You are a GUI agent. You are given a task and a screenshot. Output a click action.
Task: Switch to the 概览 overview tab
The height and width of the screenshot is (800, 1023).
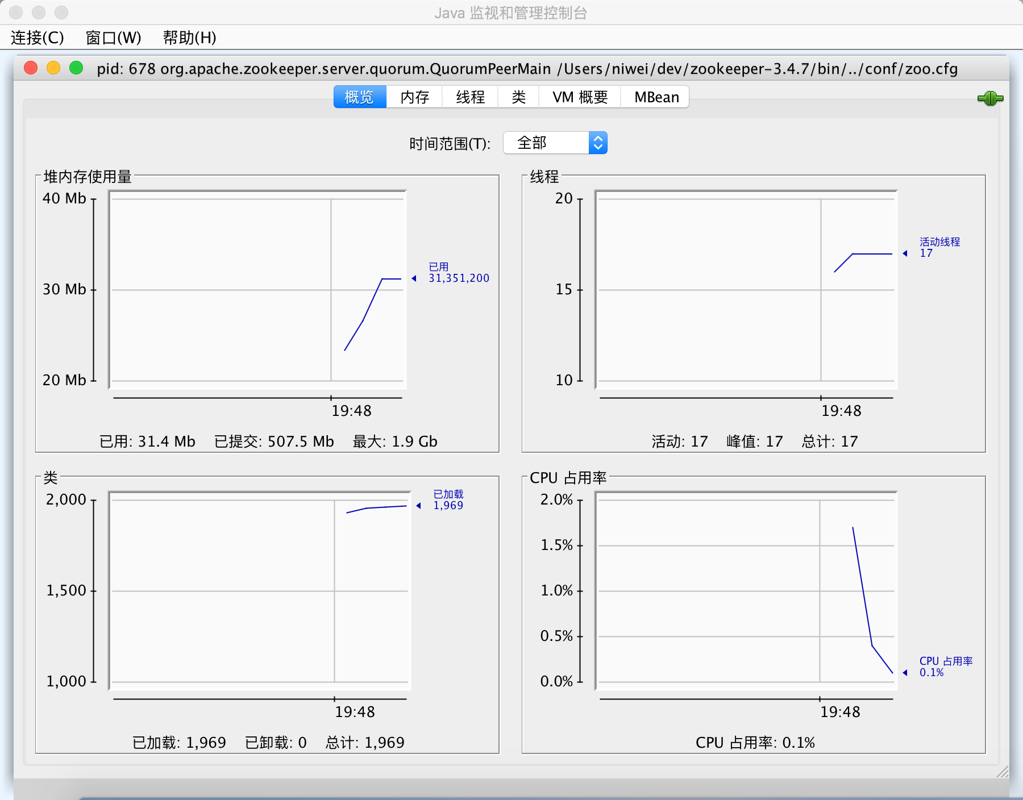[x=360, y=97]
